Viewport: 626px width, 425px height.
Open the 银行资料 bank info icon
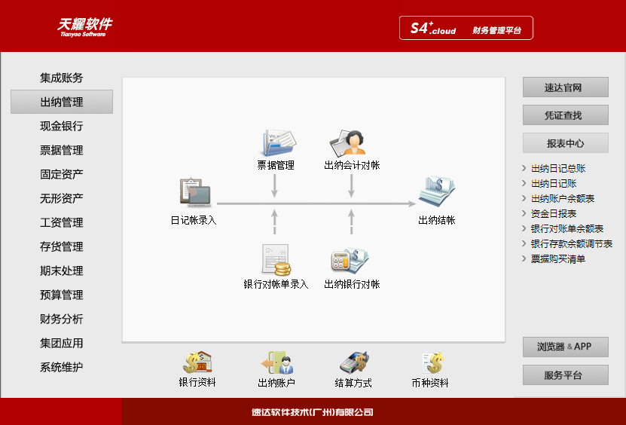[x=197, y=363]
